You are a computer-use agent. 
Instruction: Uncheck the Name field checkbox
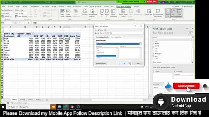tap(153, 44)
